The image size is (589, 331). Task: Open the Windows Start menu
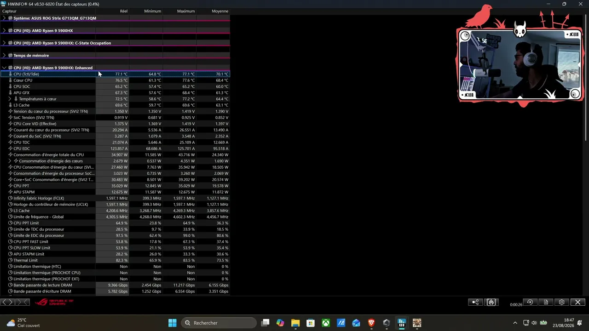click(173, 323)
